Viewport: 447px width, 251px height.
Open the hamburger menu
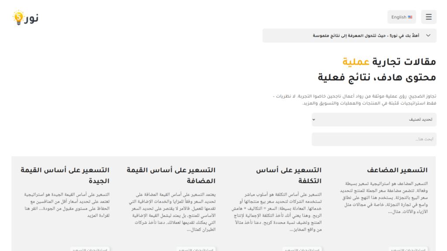coord(429,17)
